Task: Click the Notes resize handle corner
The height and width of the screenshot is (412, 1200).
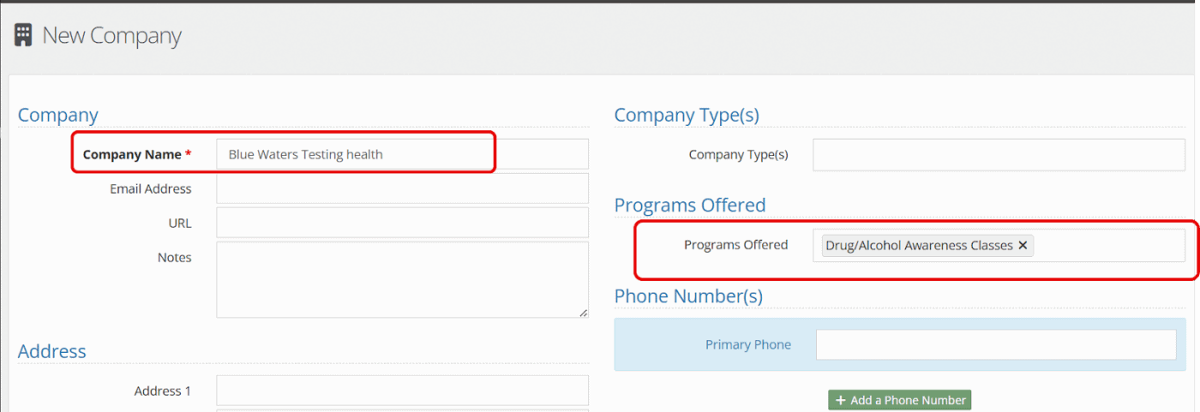Action: 584,313
